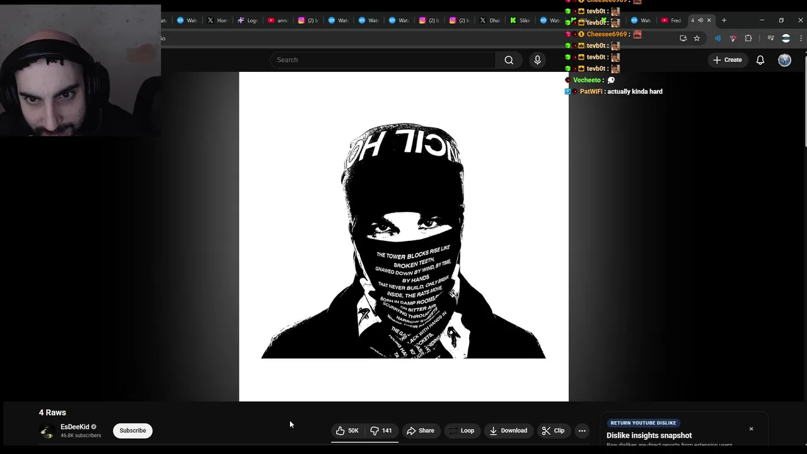The image size is (807, 454).
Task: Open YouTube notifications bell
Action: point(760,60)
